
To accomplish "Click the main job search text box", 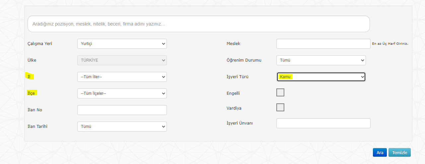I will point(198,24).
